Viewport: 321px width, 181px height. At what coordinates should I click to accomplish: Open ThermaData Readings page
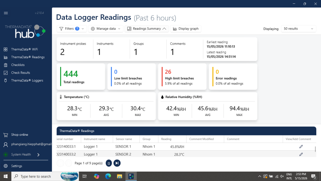tap(28, 57)
